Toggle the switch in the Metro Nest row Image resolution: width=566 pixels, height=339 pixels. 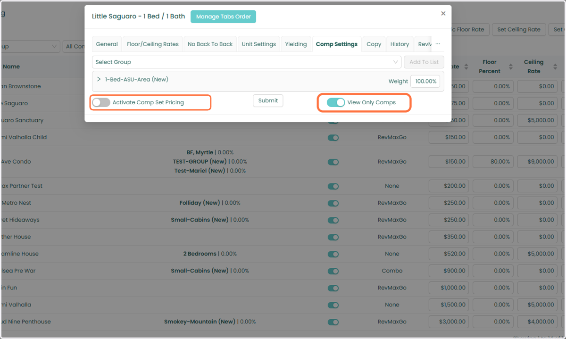click(333, 203)
